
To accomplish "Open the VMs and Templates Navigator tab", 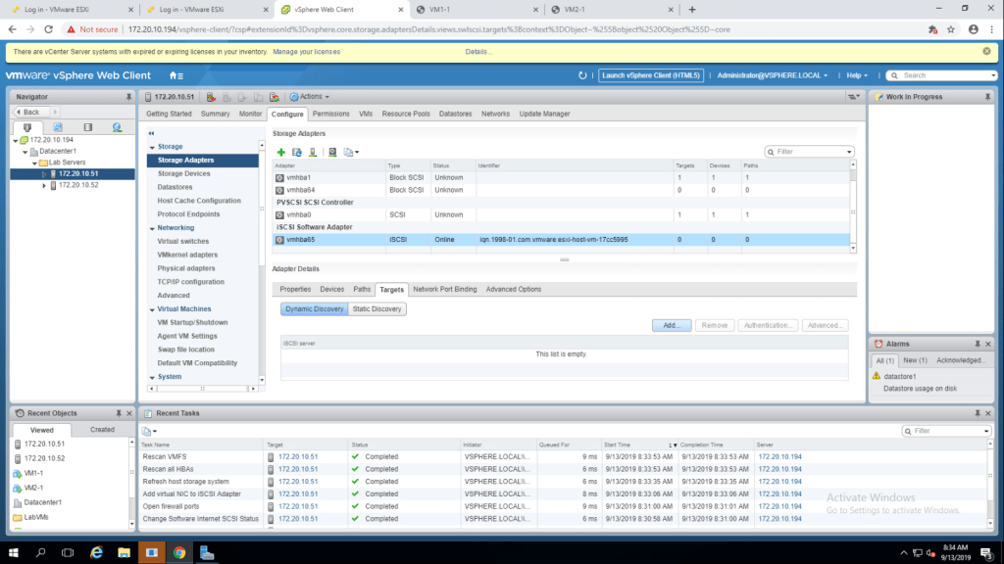I will point(57,127).
